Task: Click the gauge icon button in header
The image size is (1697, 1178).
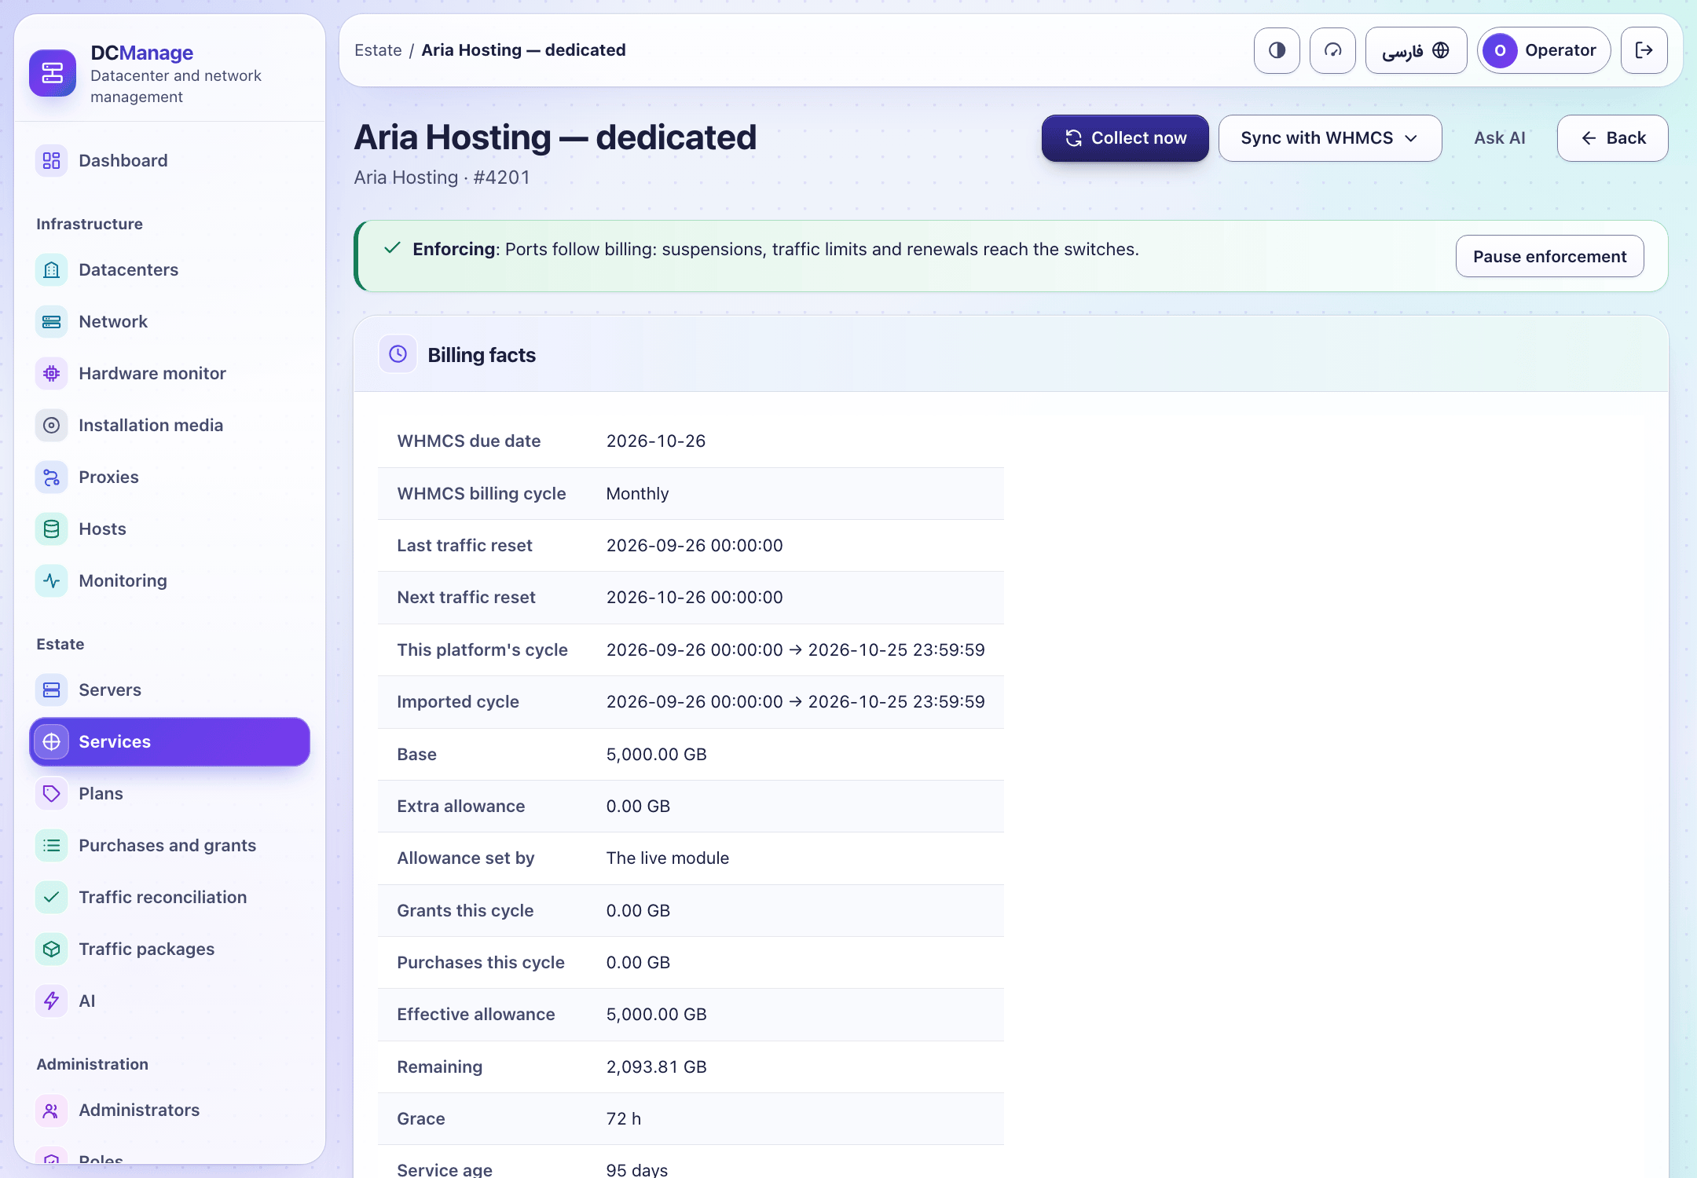Action: [1332, 50]
